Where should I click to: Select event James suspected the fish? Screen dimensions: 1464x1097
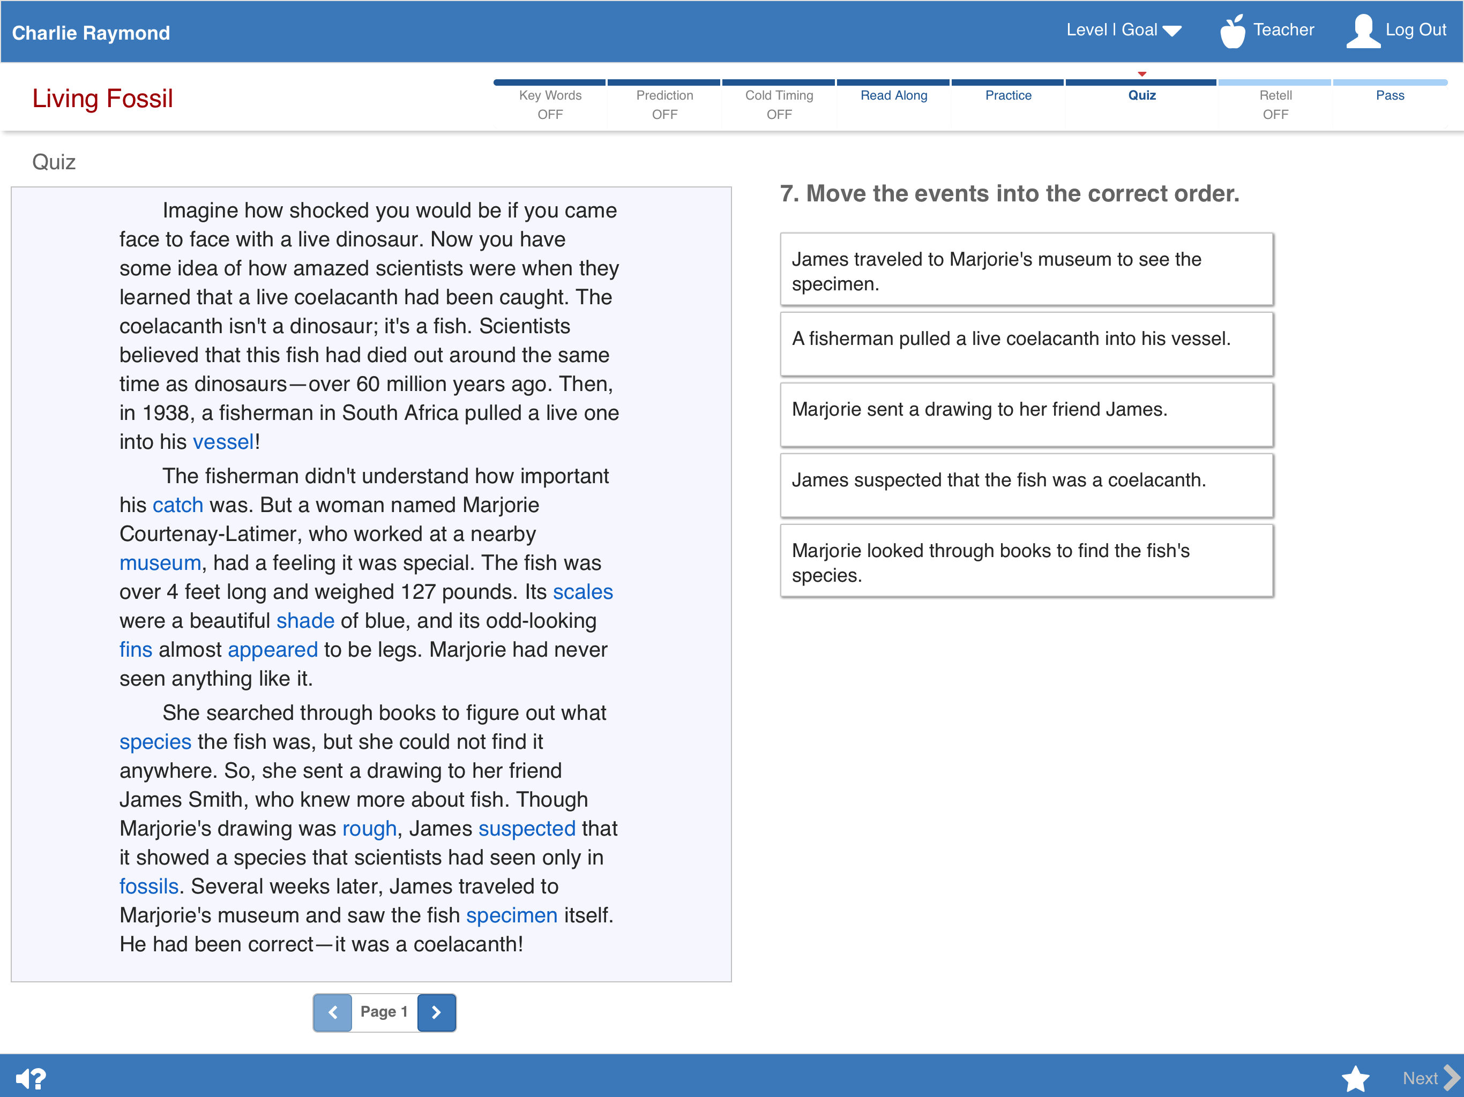[1027, 486]
